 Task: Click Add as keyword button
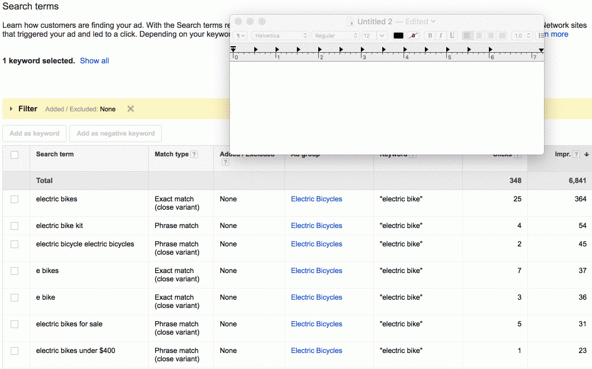coord(34,134)
